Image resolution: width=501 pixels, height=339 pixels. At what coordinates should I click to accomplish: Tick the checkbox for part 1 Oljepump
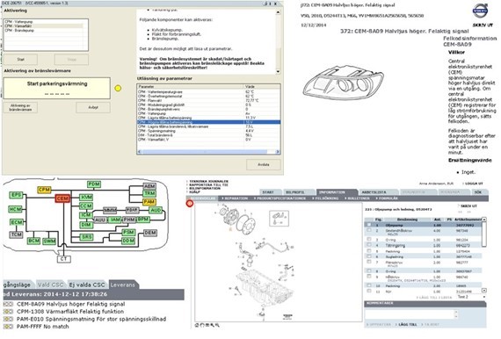369,225
